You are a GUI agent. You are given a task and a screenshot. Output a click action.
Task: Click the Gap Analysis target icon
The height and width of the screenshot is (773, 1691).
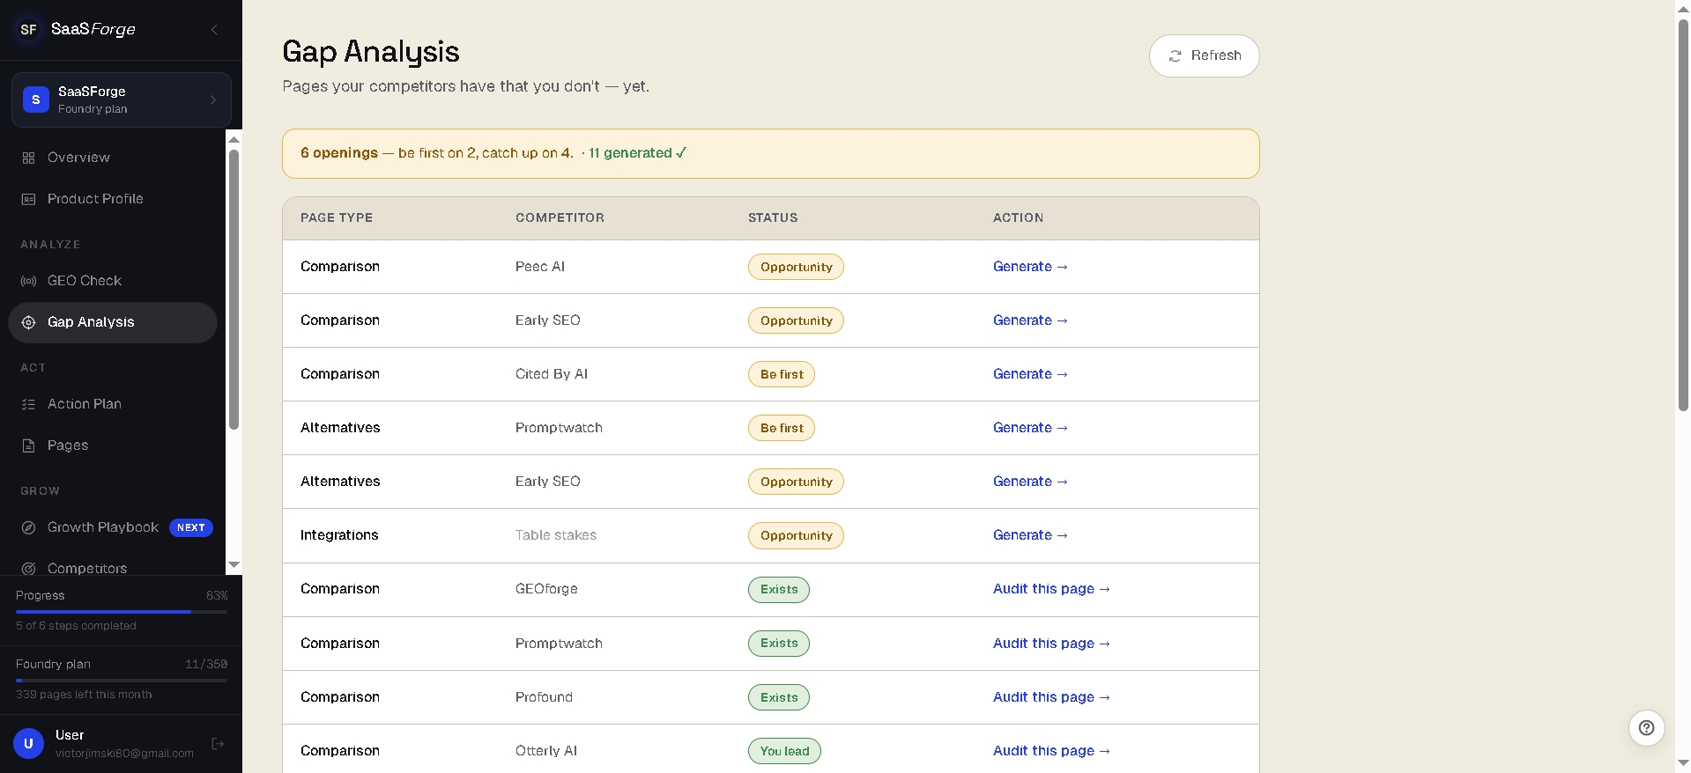[28, 322]
